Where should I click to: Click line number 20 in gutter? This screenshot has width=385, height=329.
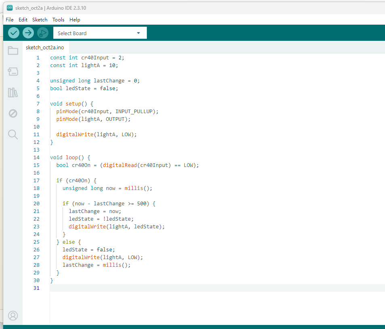pyautogui.click(x=36, y=204)
